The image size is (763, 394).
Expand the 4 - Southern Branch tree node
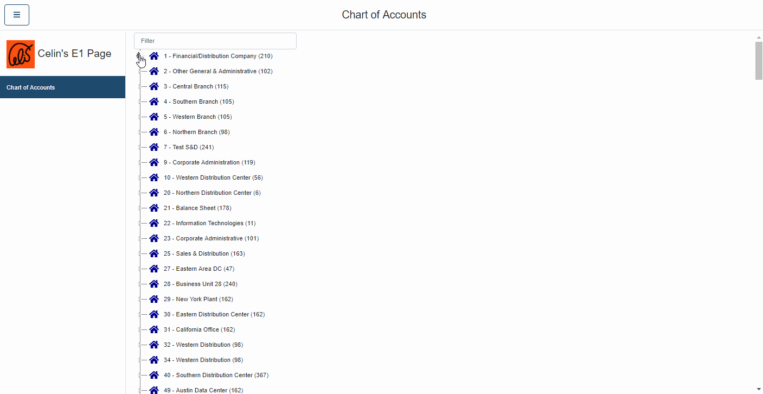140,101
